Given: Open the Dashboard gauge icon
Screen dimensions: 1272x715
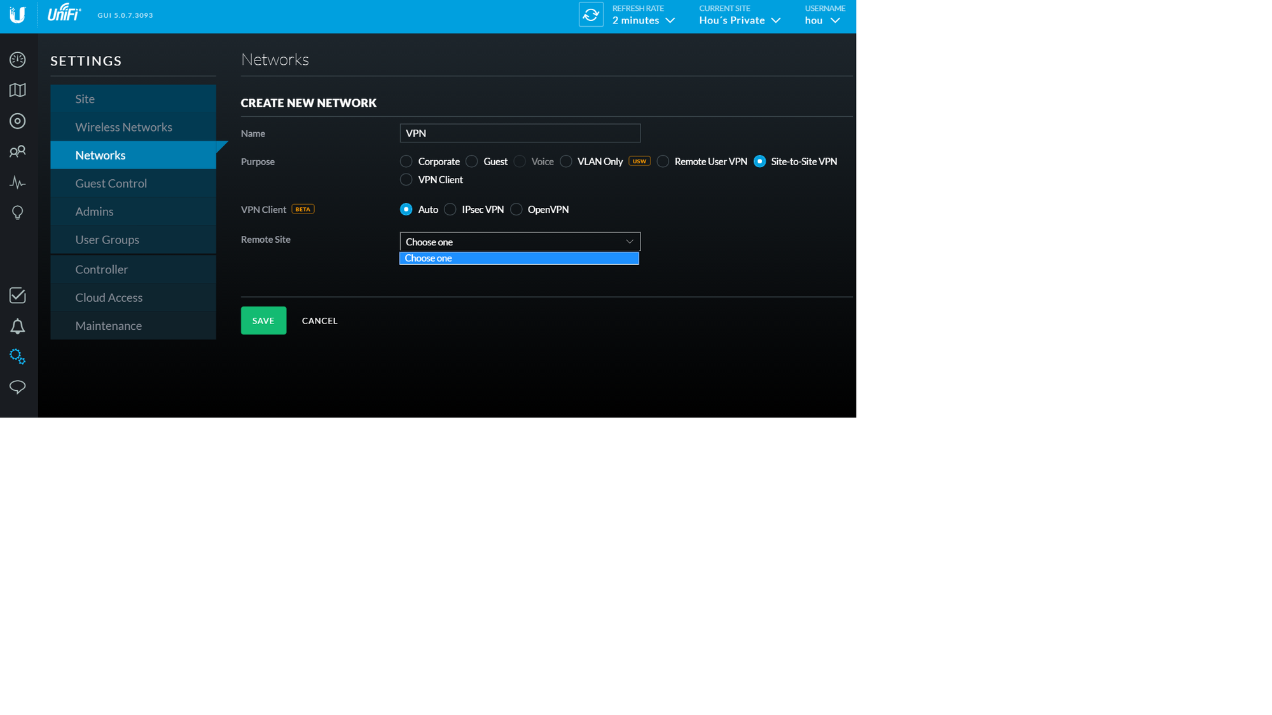Looking at the screenshot, I should [x=17, y=60].
